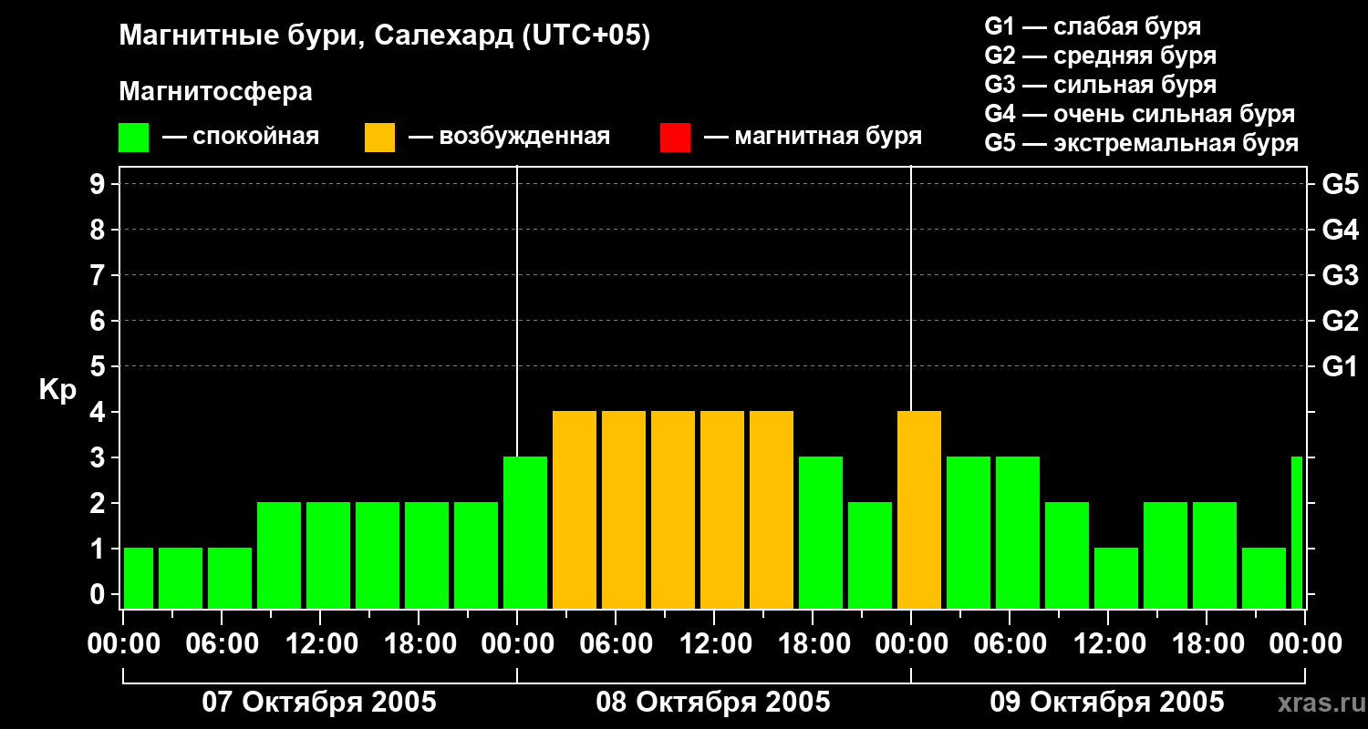Viewport: 1368px width, 729px height.
Task: Click the Kp 1 bar at 12:00 on 09 October
Action: 1116,579
